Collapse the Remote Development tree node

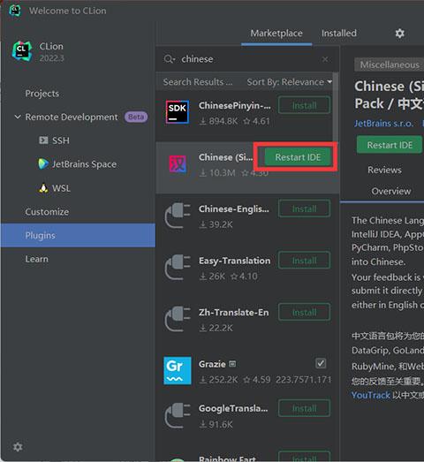pos(18,117)
